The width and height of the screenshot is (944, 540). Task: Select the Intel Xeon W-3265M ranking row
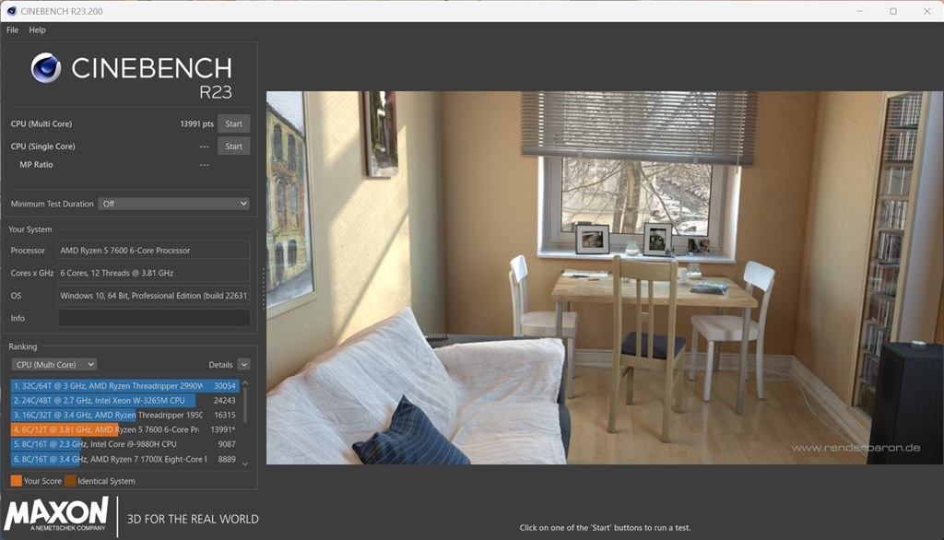click(124, 400)
